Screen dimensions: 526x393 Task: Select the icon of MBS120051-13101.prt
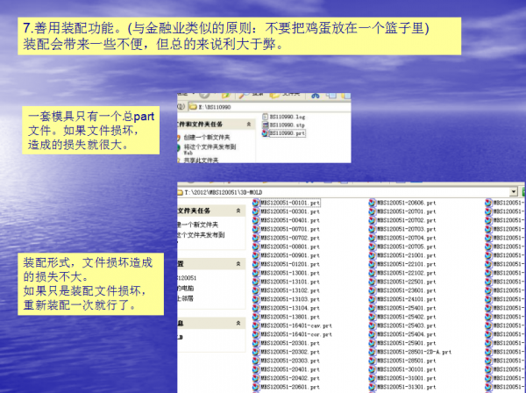click(x=256, y=282)
